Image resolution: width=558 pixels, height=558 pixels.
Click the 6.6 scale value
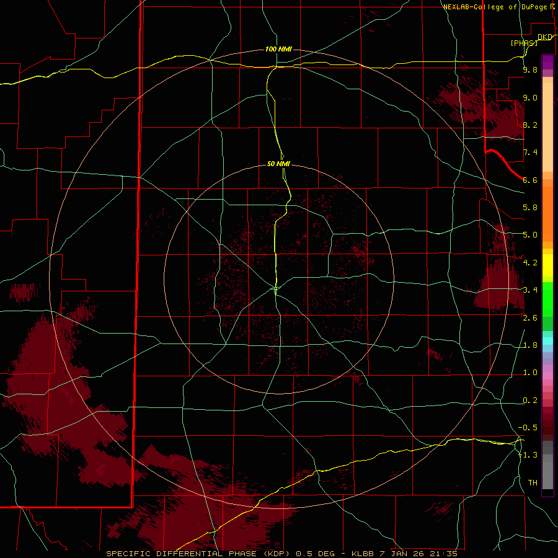530,180
